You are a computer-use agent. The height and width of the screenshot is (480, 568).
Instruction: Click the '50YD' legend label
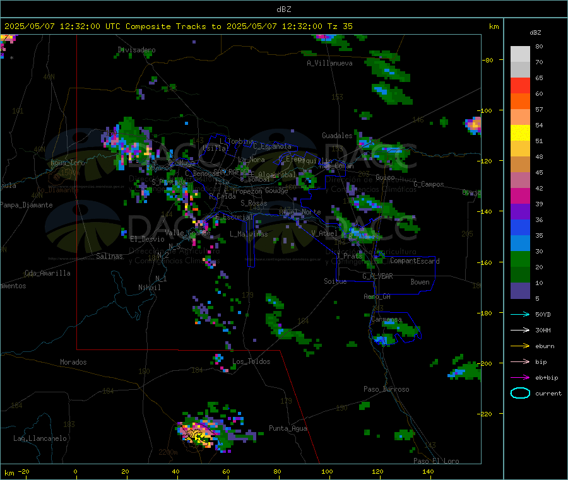[543, 314]
